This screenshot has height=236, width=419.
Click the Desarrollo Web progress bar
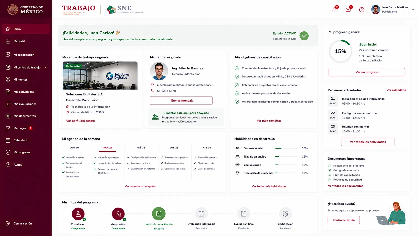point(286,148)
